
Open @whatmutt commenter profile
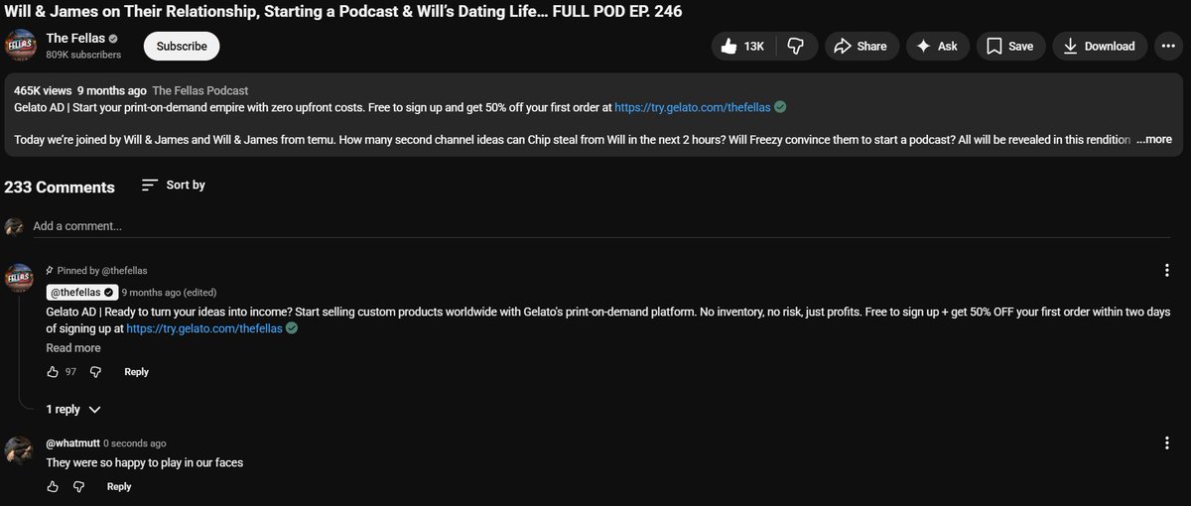tap(71, 443)
